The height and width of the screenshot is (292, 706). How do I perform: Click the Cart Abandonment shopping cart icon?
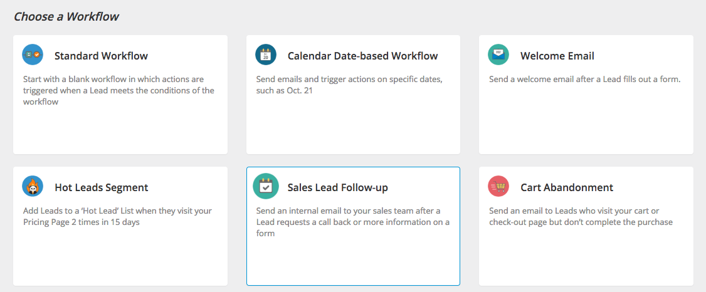coord(498,186)
